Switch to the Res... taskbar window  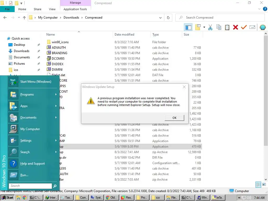tap(127, 198)
